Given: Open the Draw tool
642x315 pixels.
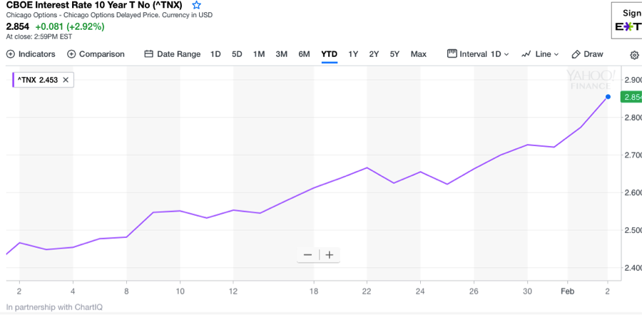Looking at the screenshot, I should point(587,54).
